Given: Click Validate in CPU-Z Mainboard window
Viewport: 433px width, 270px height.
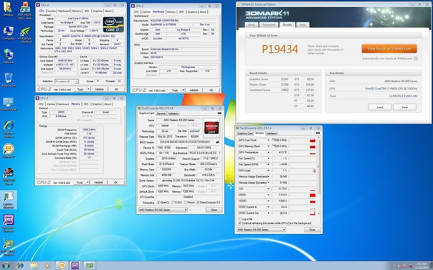Looking at the screenshot, I should [194, 90].
